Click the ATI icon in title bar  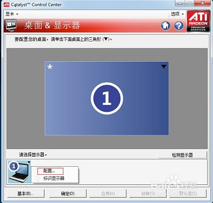[6, 5]
